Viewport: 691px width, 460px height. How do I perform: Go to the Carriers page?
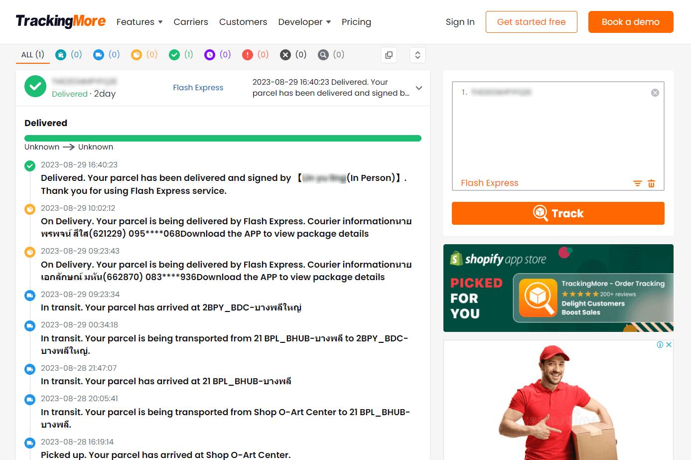191,22
